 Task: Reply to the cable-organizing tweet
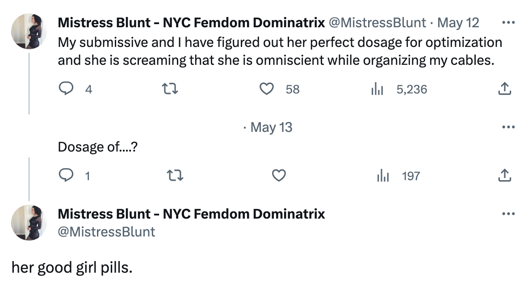66,89
